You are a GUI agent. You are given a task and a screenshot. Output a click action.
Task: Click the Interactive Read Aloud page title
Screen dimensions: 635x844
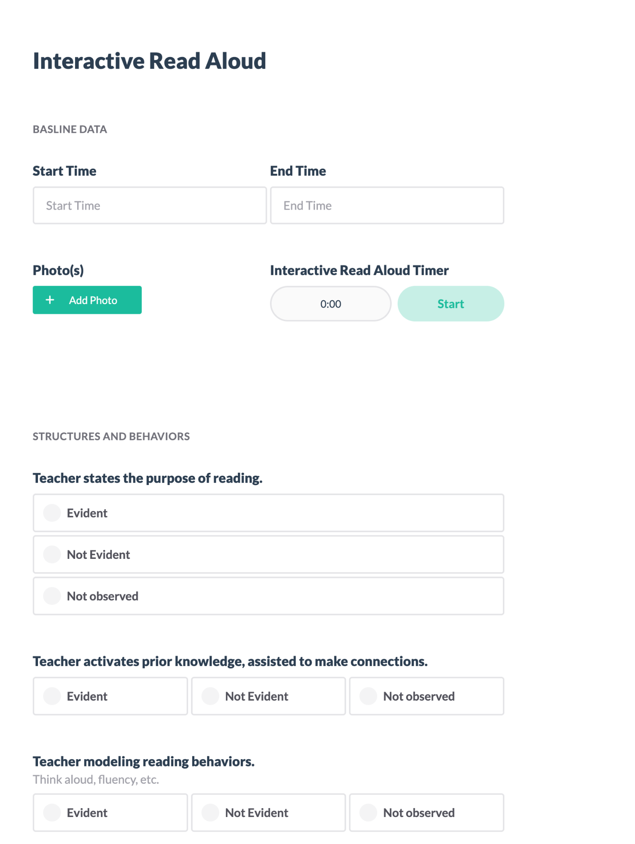(149, 61)
